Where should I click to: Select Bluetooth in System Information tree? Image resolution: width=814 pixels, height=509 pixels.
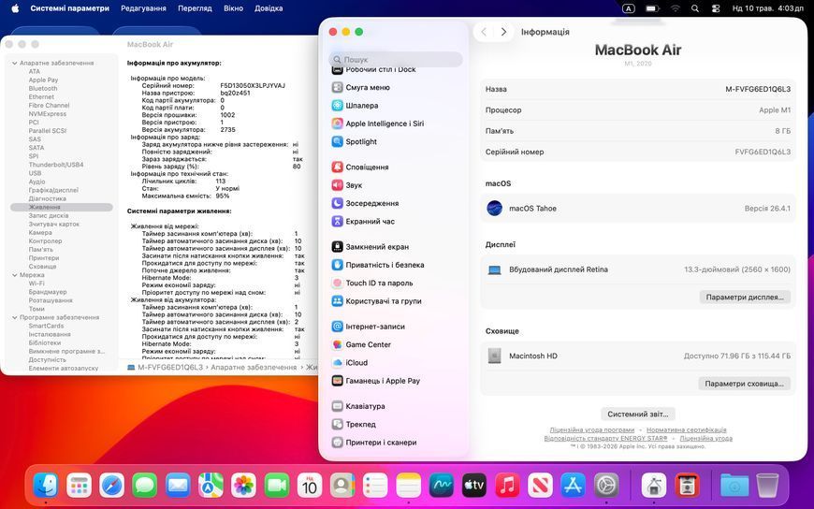coord(43,88)
